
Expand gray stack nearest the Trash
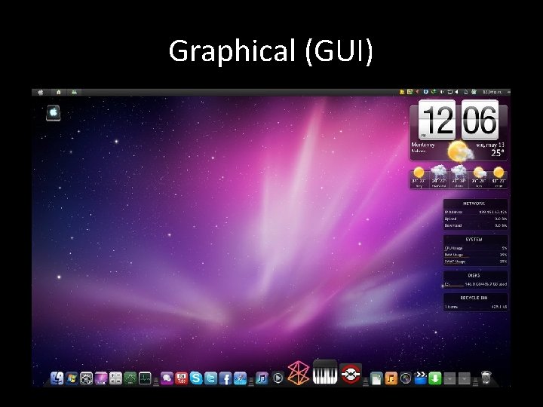[x=465, y=378]
